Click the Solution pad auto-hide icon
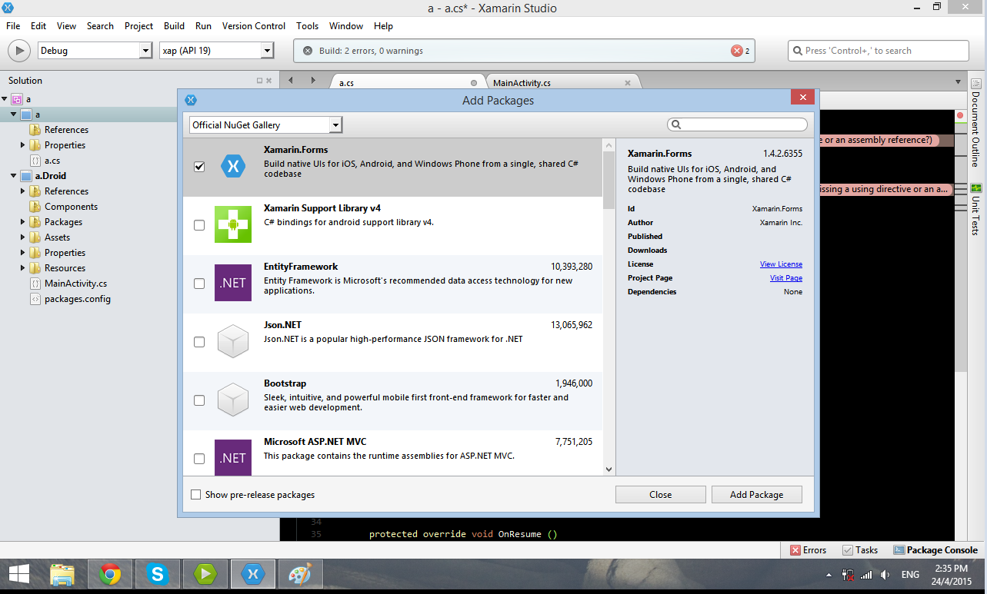Screen dimensions: 987x594 click(260, 81)
